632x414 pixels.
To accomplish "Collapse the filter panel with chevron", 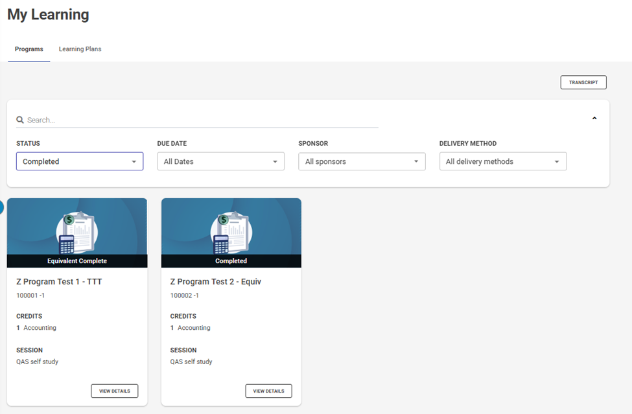I will pyautogui.click(x=594, y=119).
